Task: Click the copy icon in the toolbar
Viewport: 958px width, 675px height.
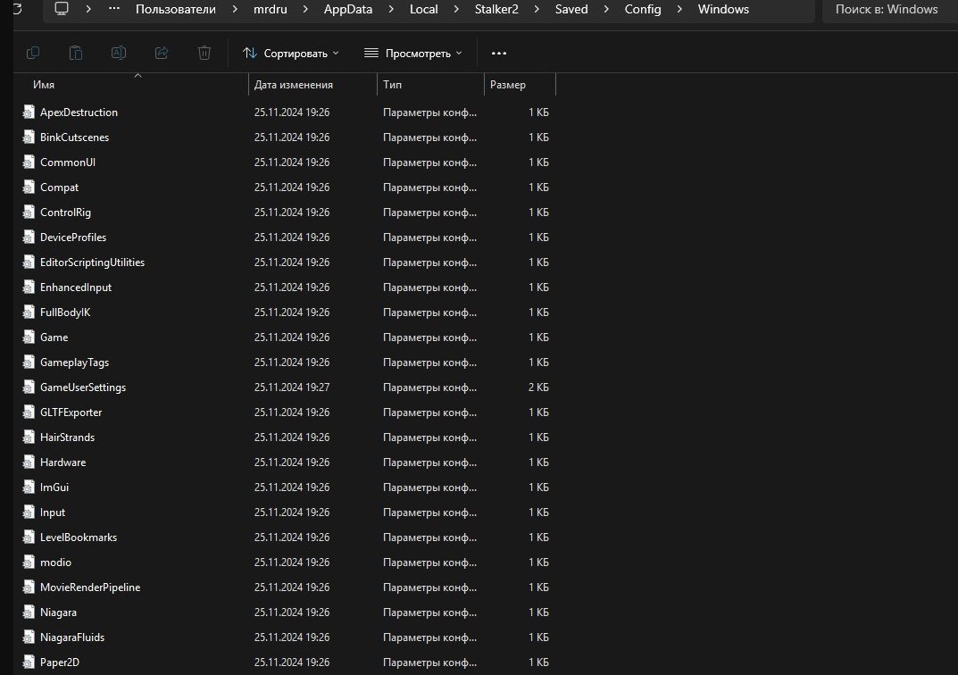Action: point(33,54)
